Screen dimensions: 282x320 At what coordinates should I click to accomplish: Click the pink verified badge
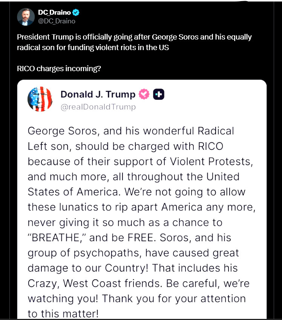click(144, 94)
